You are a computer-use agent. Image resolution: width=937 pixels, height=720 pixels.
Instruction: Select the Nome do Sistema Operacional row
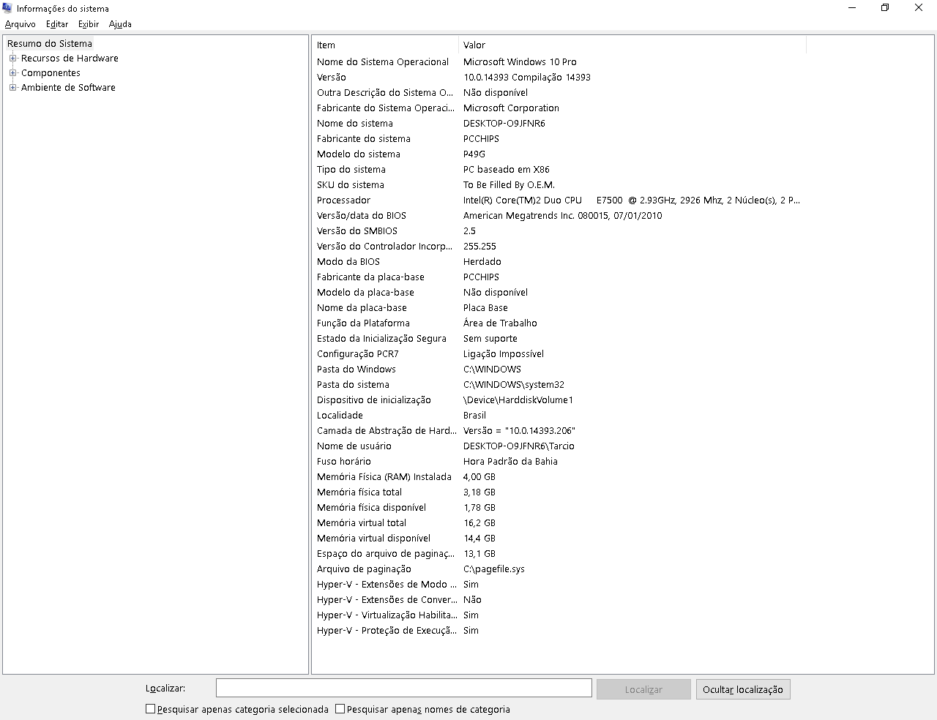(x=559, y=62)
